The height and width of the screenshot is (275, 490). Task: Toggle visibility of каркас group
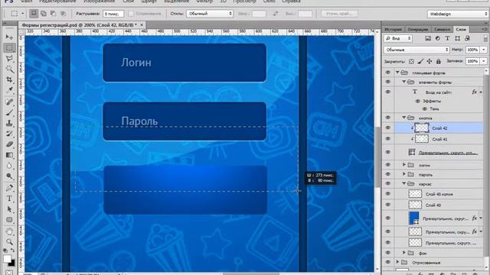[388, 183]
